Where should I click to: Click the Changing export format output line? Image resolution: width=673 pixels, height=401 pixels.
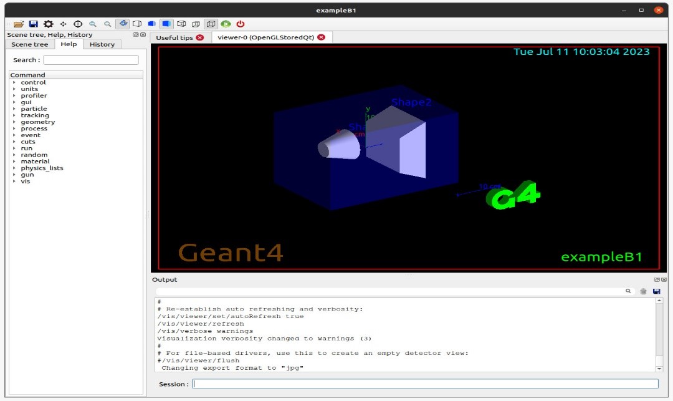(x=232, y=368)
